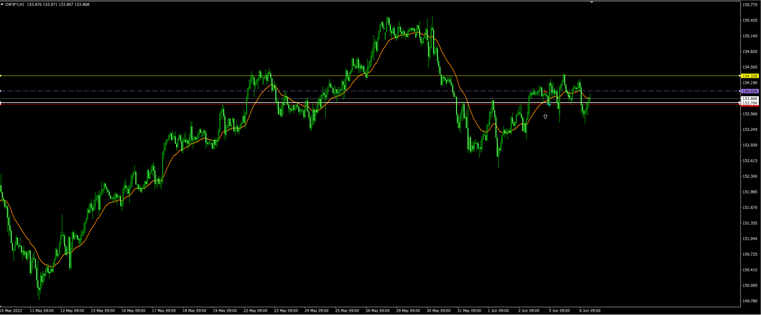Select the yellow 154.336 price label

tap(750, 76)
